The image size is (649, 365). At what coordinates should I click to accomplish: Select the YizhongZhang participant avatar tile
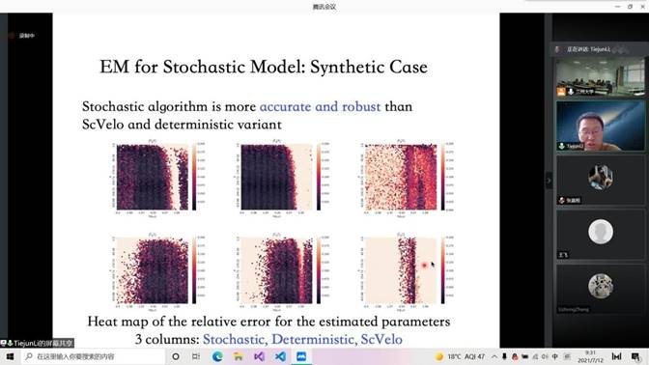pos(600,290)
